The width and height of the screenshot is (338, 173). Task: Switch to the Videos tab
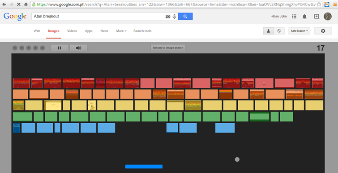pos(72,31)
